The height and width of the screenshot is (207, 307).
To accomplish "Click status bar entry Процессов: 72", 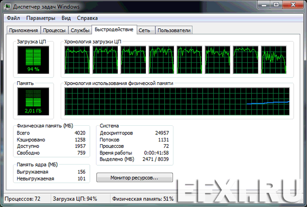I will pos(23,199).
